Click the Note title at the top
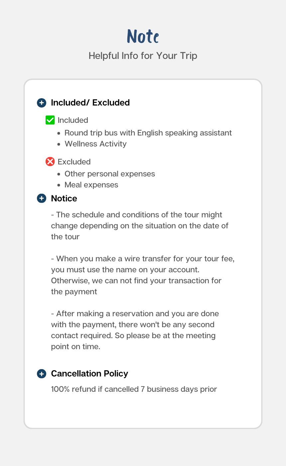Screen dimensions: 286x466 click(143, 36)
